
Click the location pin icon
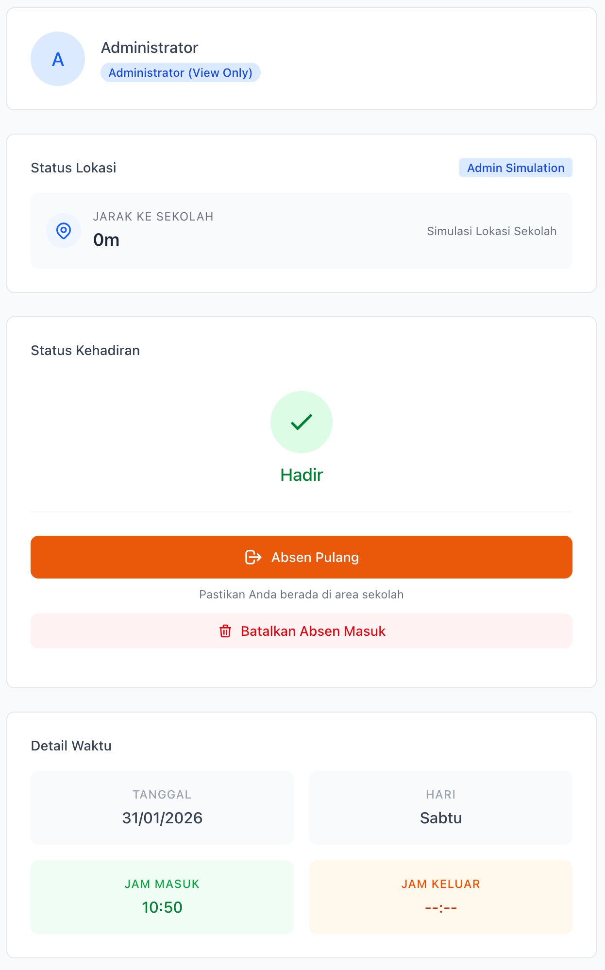point(64,231)
